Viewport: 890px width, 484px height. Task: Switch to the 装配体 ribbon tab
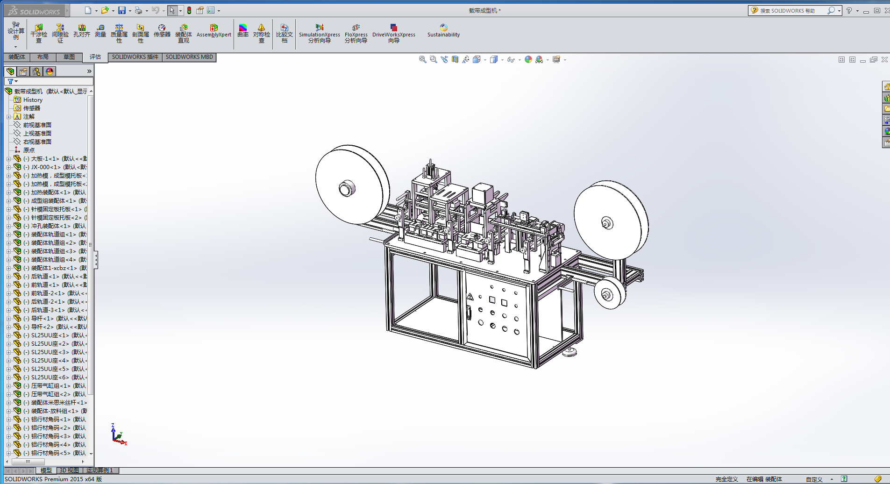point(17,57)
